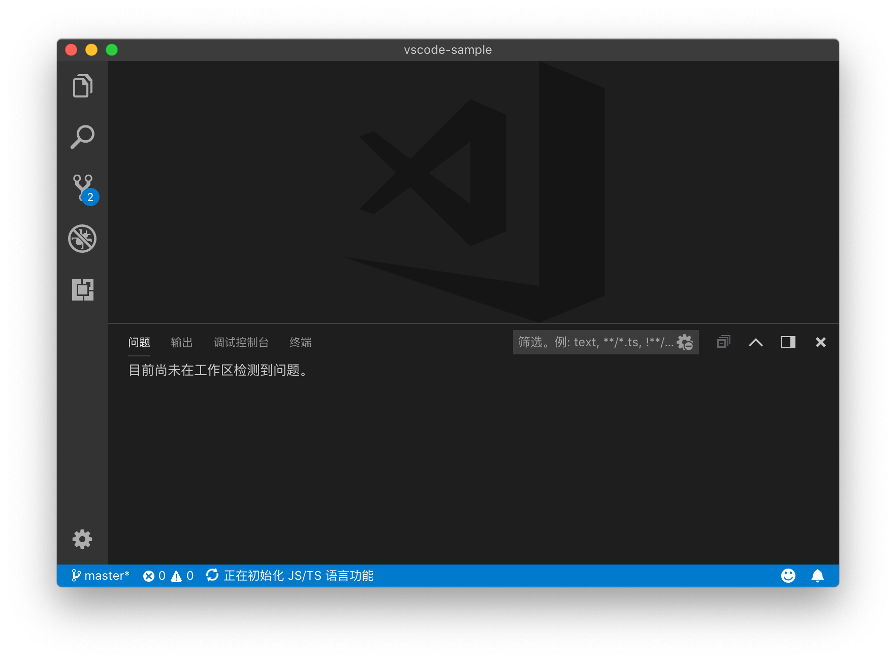Select the 问题 tab

[x=139, y=343]
